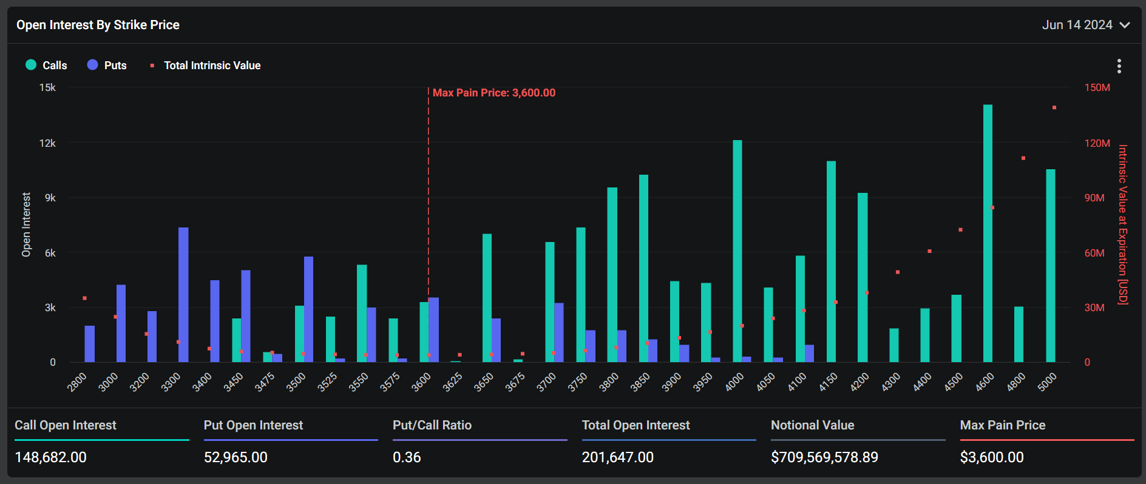Click the Put Open Interest stat
This screenshot has height=484, width=1146.
tap(253, 425)
